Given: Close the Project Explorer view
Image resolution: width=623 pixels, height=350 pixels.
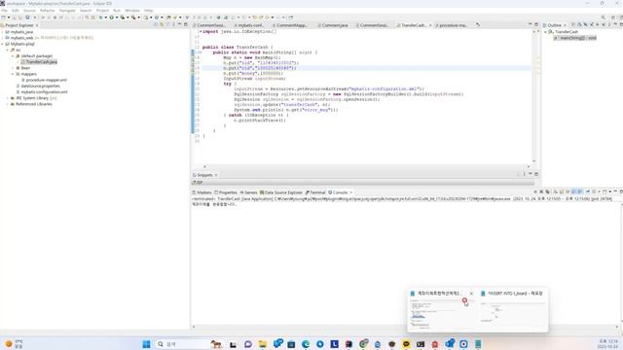Looking at the screenshot, I should [x=37, y=25].
